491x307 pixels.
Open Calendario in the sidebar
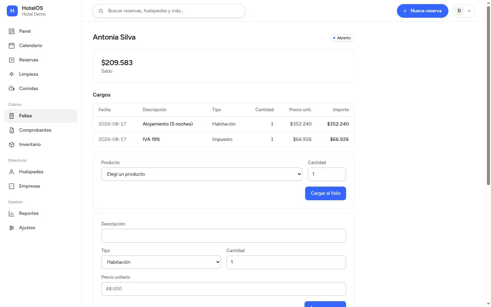(41, 46)
